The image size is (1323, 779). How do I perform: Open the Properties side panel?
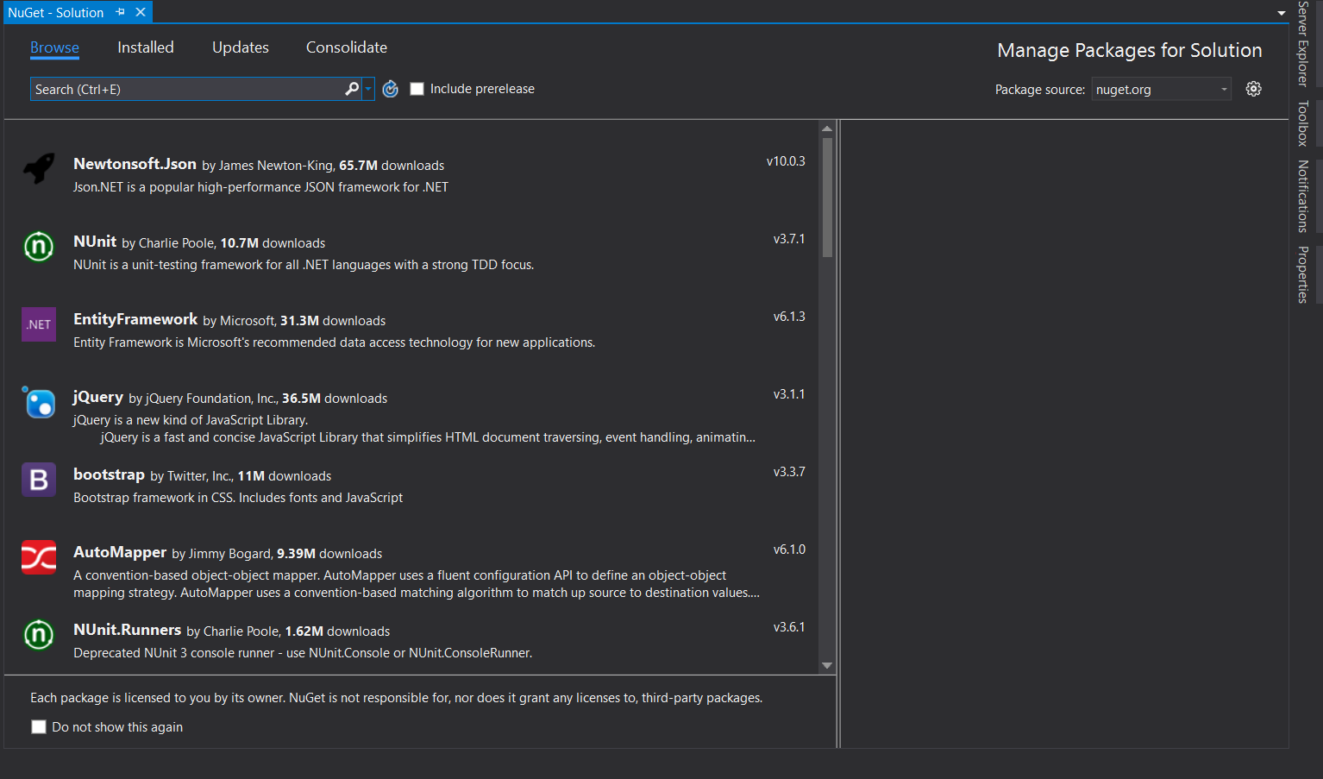point(1303,274)
